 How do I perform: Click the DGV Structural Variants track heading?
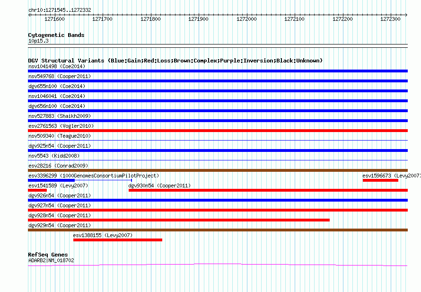(x=175, y=61)
